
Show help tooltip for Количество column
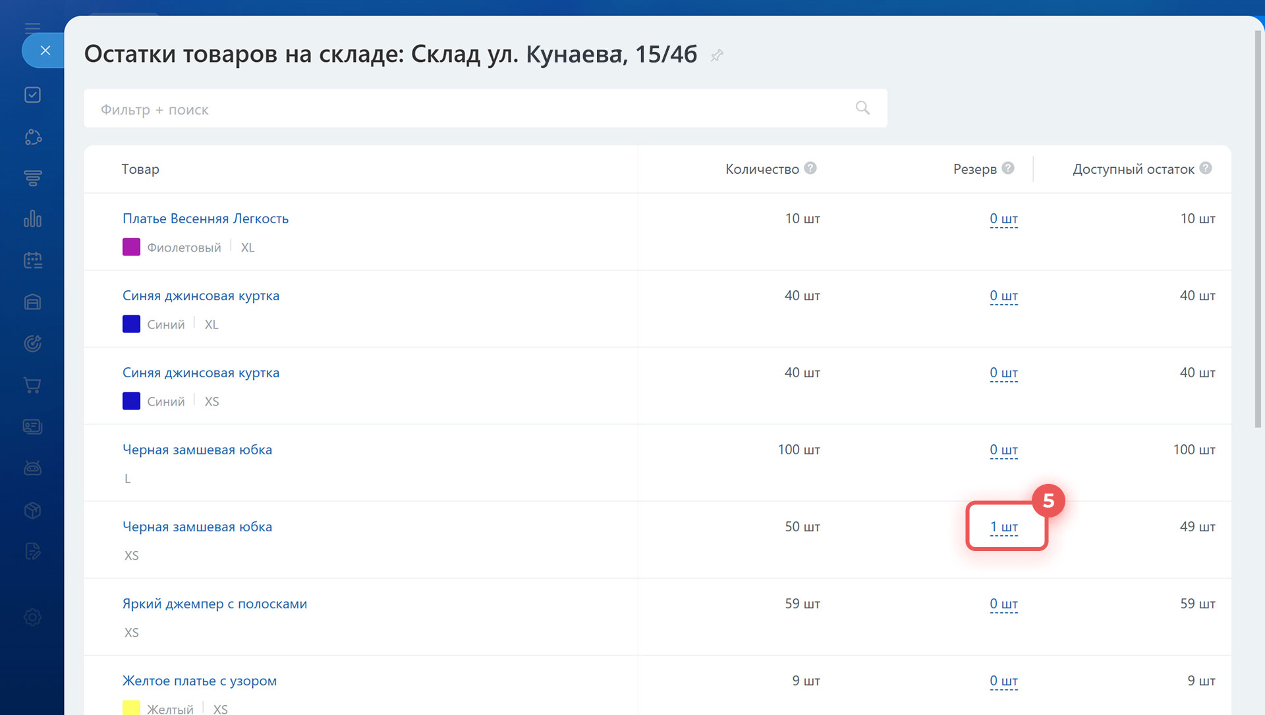tap(810, 169)
